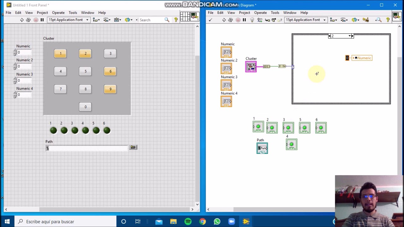Click the Path browse folder icon

pyautogui.click(x=133, y=147)
